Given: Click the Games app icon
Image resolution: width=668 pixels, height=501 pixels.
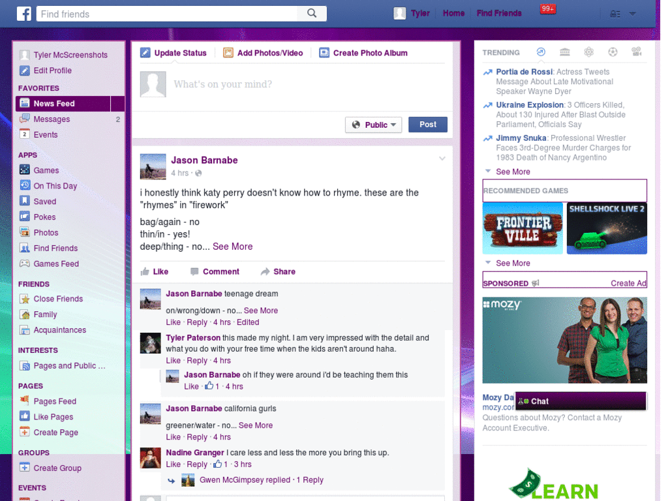Looking at the screenshot, I should pos(25,170).
